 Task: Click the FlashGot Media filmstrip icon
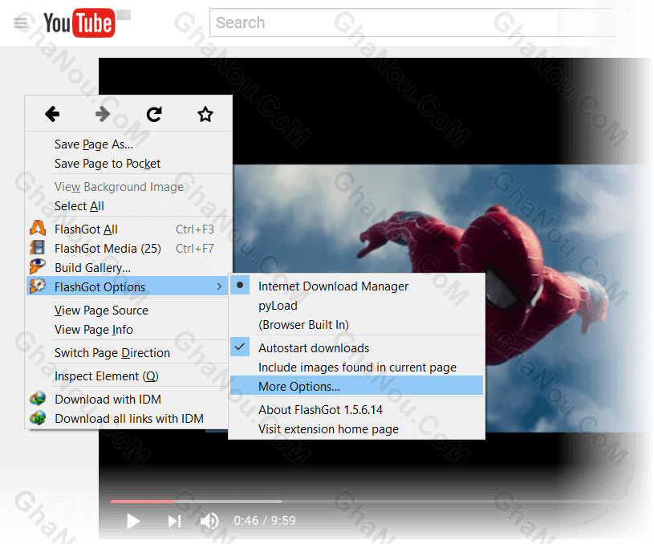(38, 248)
